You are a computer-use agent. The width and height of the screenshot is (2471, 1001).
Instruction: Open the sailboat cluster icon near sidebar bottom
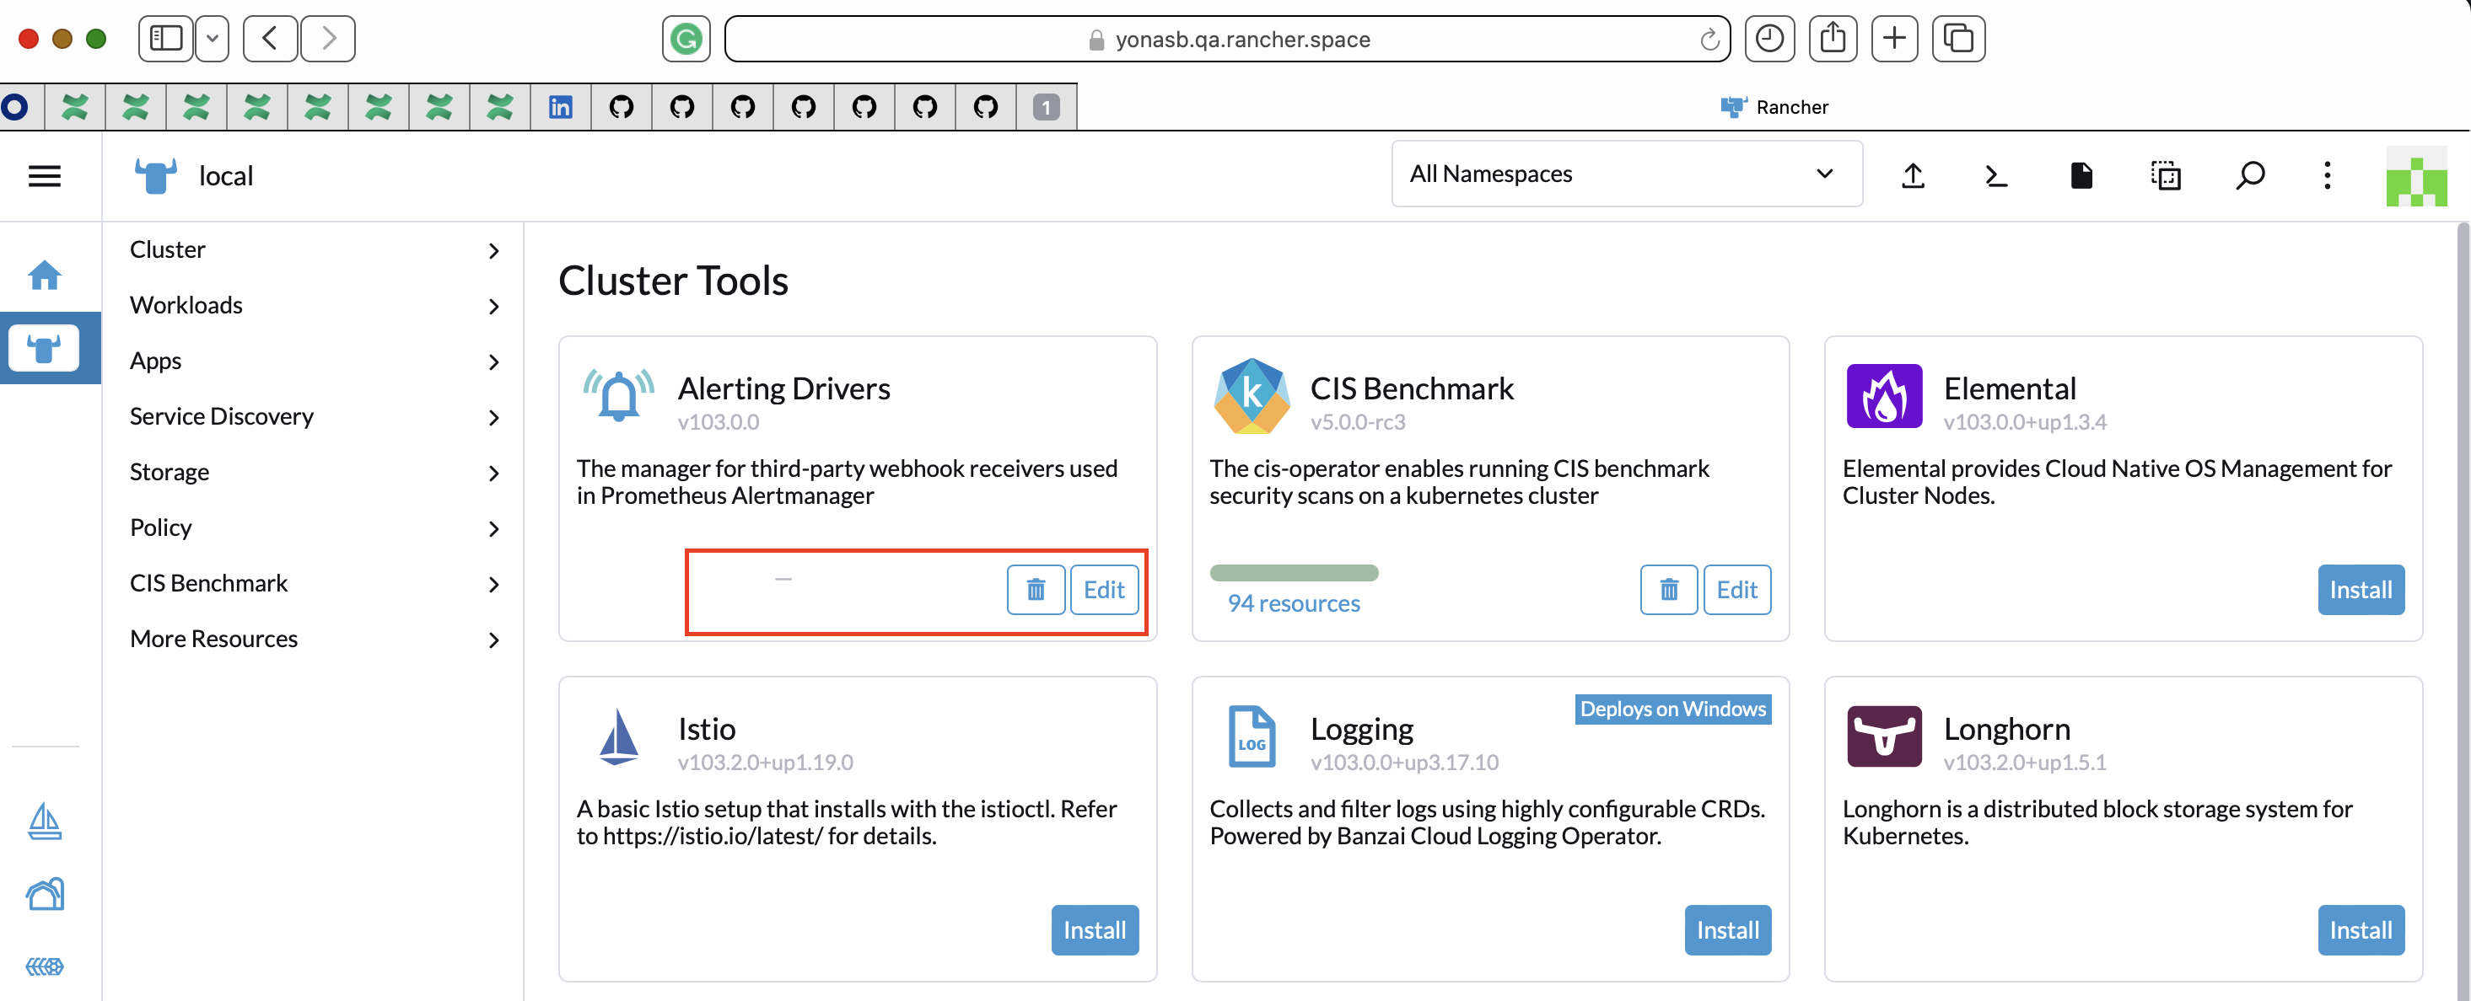[45, 822]
